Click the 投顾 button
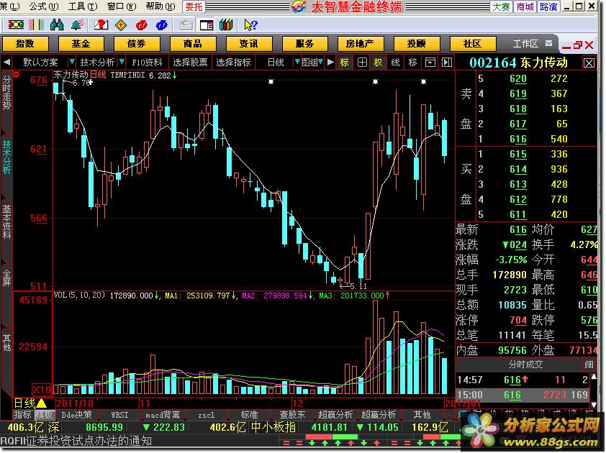This screenshot has width=606, height=453. [417, 44]
